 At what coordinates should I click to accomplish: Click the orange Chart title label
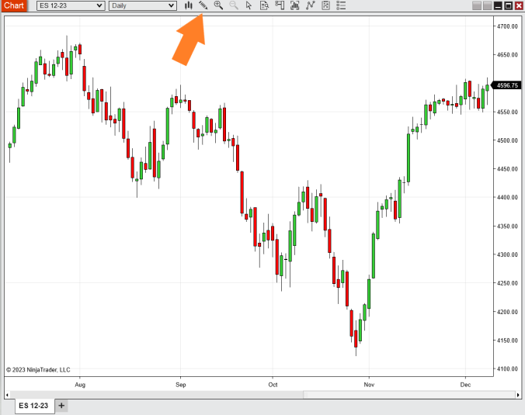14,5
